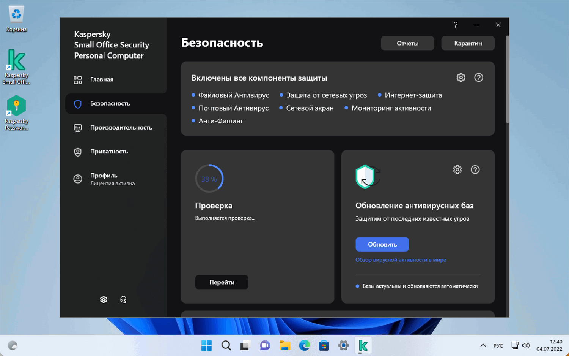Viewport: 569px width, 356px height.
Task: Open the support headset icon in sidebar
Action: (x=123, y=299)
